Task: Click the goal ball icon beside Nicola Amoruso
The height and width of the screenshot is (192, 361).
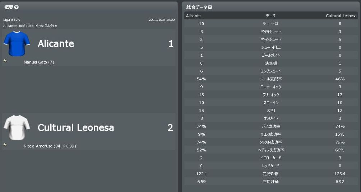Action: [5, 145]
